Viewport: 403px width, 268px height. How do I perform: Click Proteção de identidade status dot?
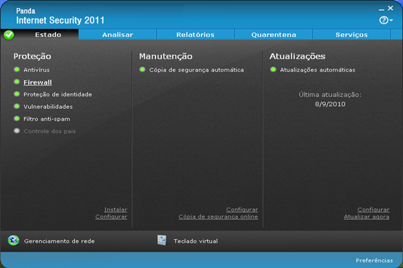click(x=17, y=94)
